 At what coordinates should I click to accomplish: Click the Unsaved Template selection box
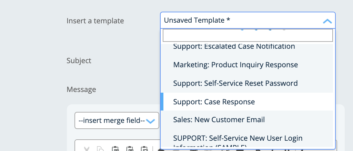[x=241, y=21]
